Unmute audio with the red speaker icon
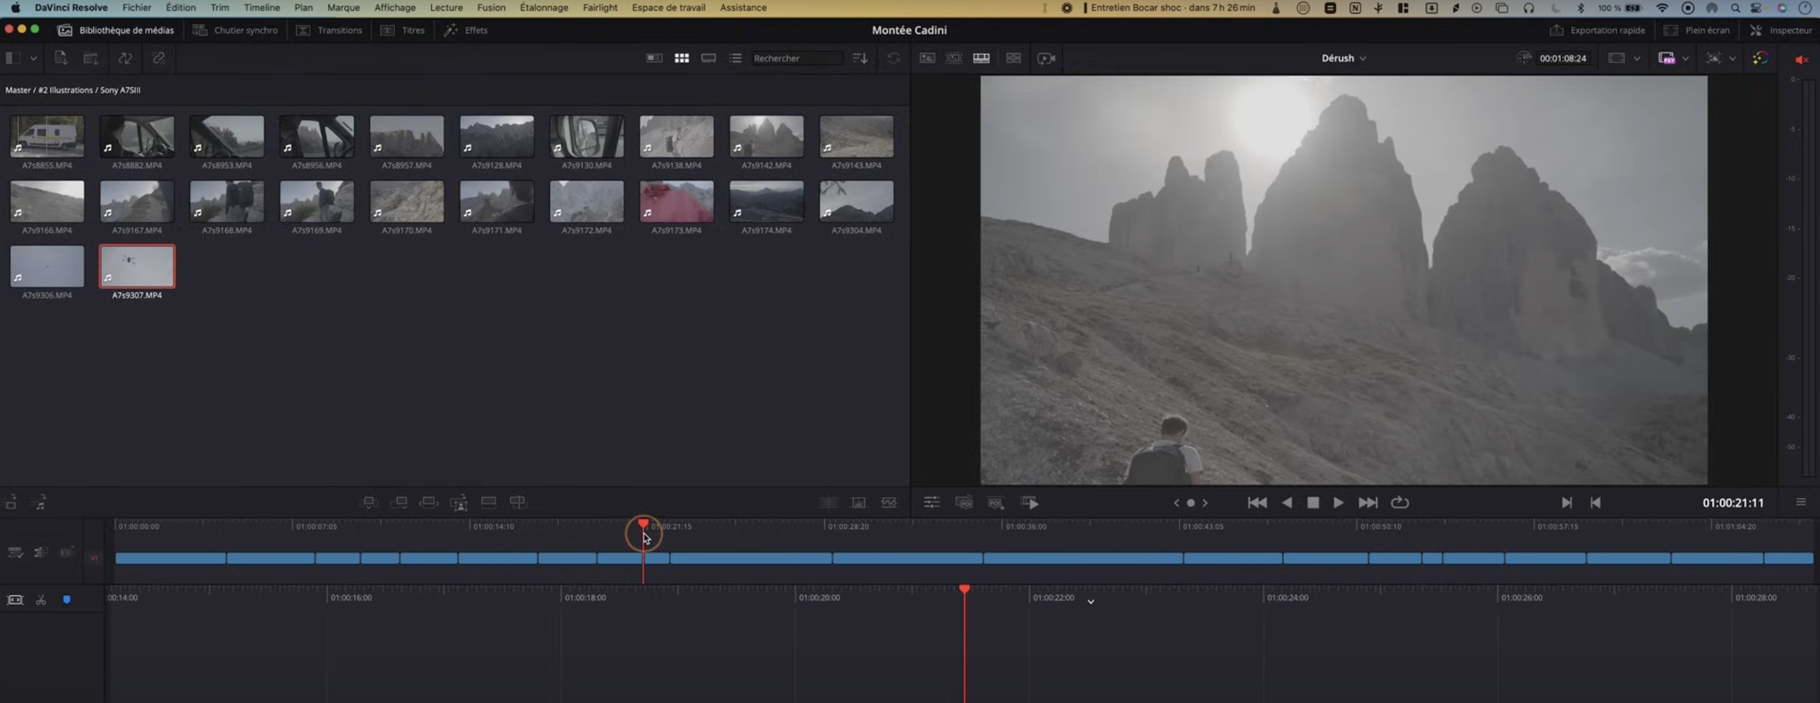The width and height of the screenshot is (1820, 703). click(1800, 60)
